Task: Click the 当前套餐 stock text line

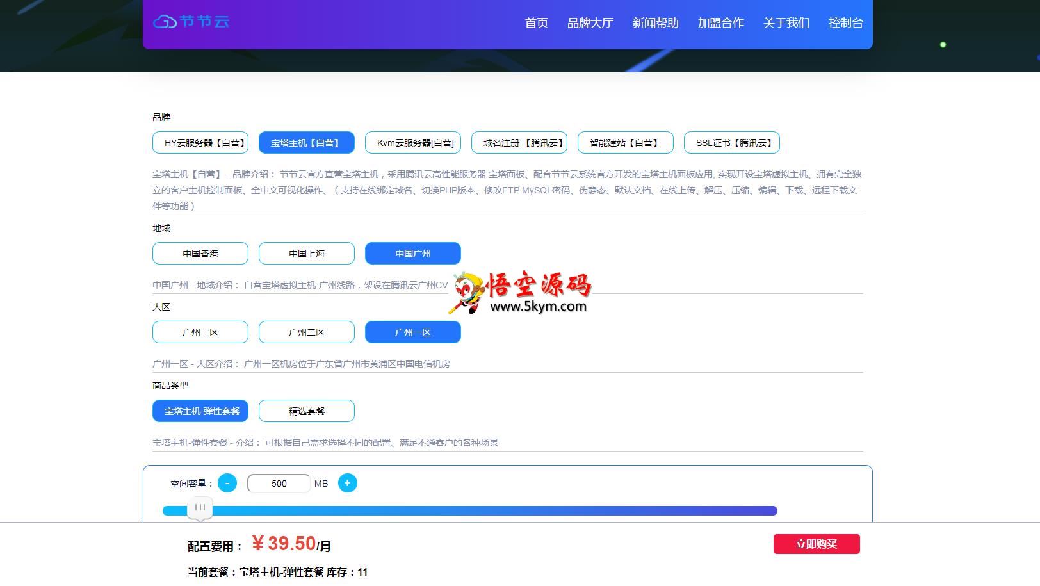Action: [x=278, y=572]
